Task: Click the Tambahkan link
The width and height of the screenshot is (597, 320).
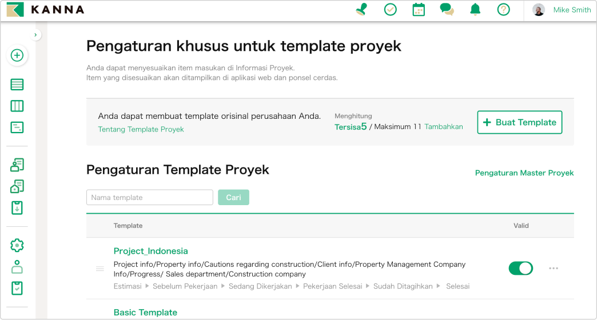Action: (444, 127)
